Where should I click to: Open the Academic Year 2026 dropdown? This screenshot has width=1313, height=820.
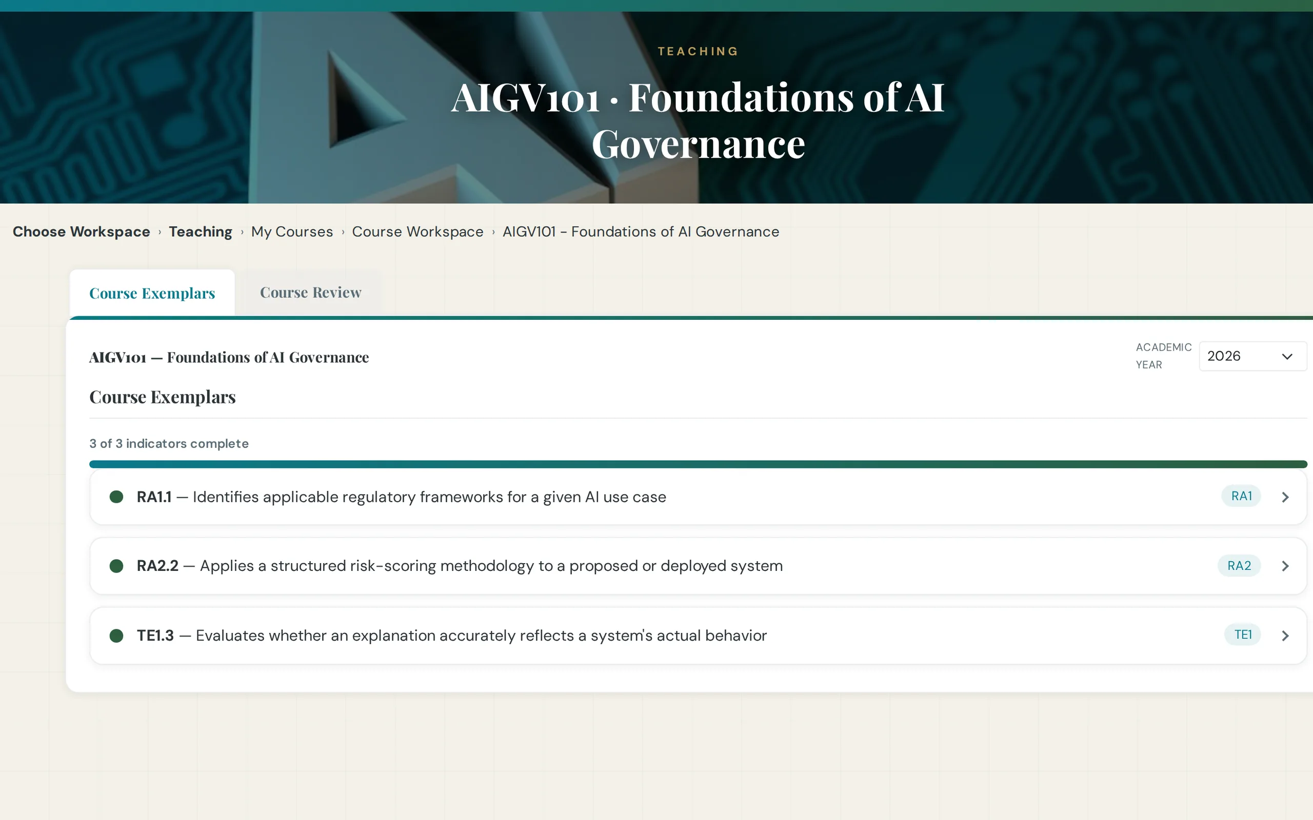1252,356
